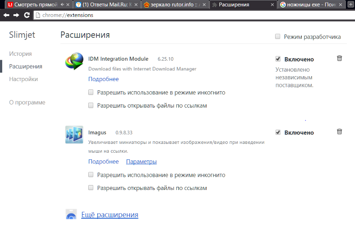Uncheck Включено for IDM Integration Module
Image resolution: width=355 pixels, height=236 pixels.
point(278,59)
